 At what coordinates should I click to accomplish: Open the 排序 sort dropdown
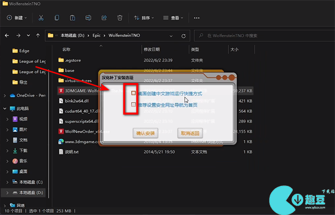[x=144, y=18]
